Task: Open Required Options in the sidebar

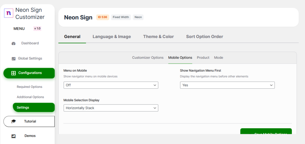Action: (29, 87)
